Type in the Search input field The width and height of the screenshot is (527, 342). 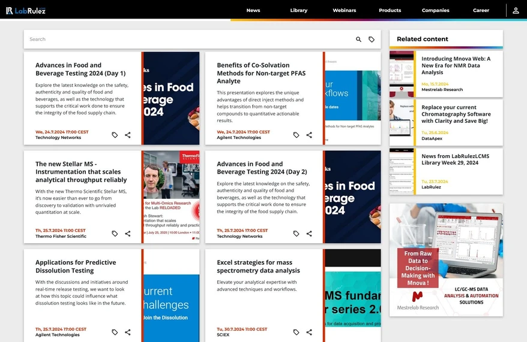click(180, 40)
